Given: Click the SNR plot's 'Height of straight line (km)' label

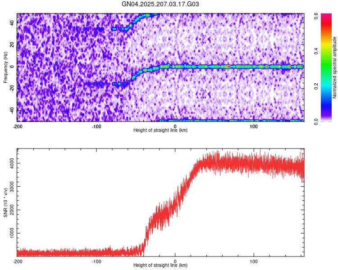Looking at the screenshot, I should coord(160,265).
